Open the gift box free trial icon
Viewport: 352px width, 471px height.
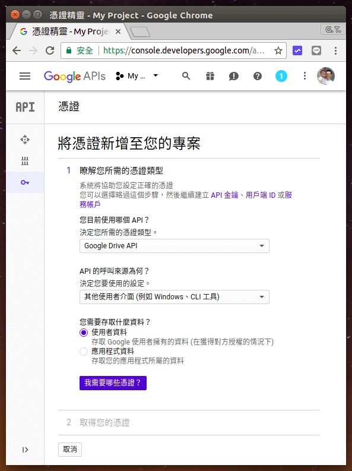[210, 76]
